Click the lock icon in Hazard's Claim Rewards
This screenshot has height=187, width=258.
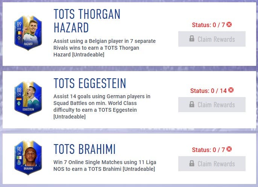(x=192, y=38)
